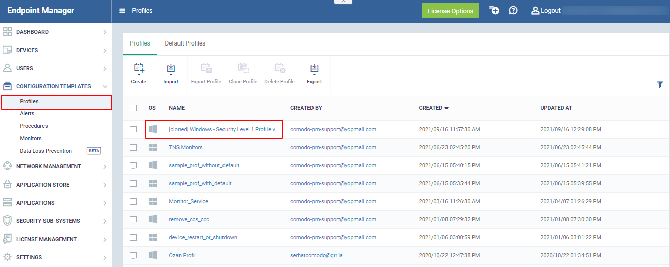Click serhatcomodo@grr.la creator link
The height and width of the screenshot is (267, 670).
[x=318, y=255]
